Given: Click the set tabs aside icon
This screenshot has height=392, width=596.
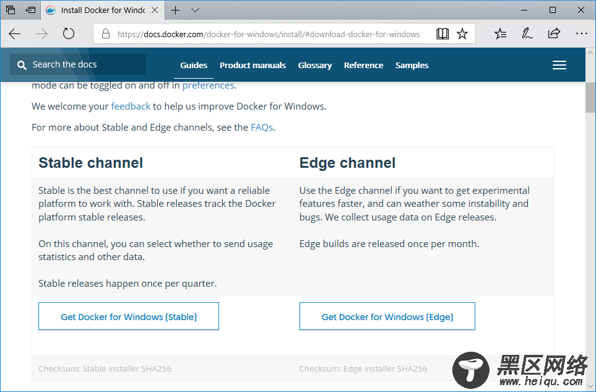Looking at the screenshot, I should pyautogui.click(x=30, y=10).
